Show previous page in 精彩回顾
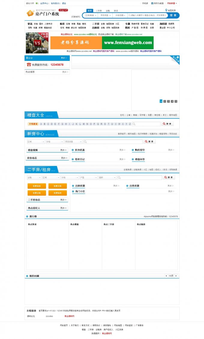Screen dimensions: 204x339 tap(166, 276)
